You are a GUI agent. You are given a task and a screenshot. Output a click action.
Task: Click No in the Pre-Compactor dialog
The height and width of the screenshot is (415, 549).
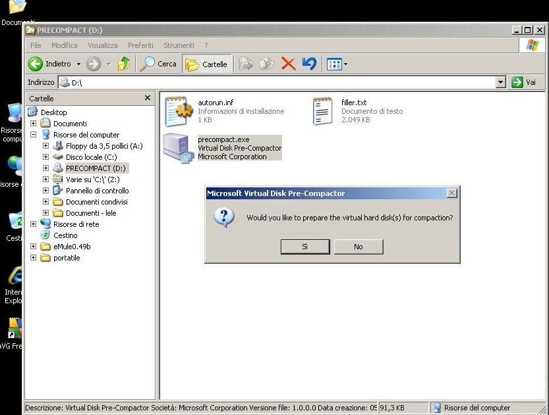tap(358, 247)
